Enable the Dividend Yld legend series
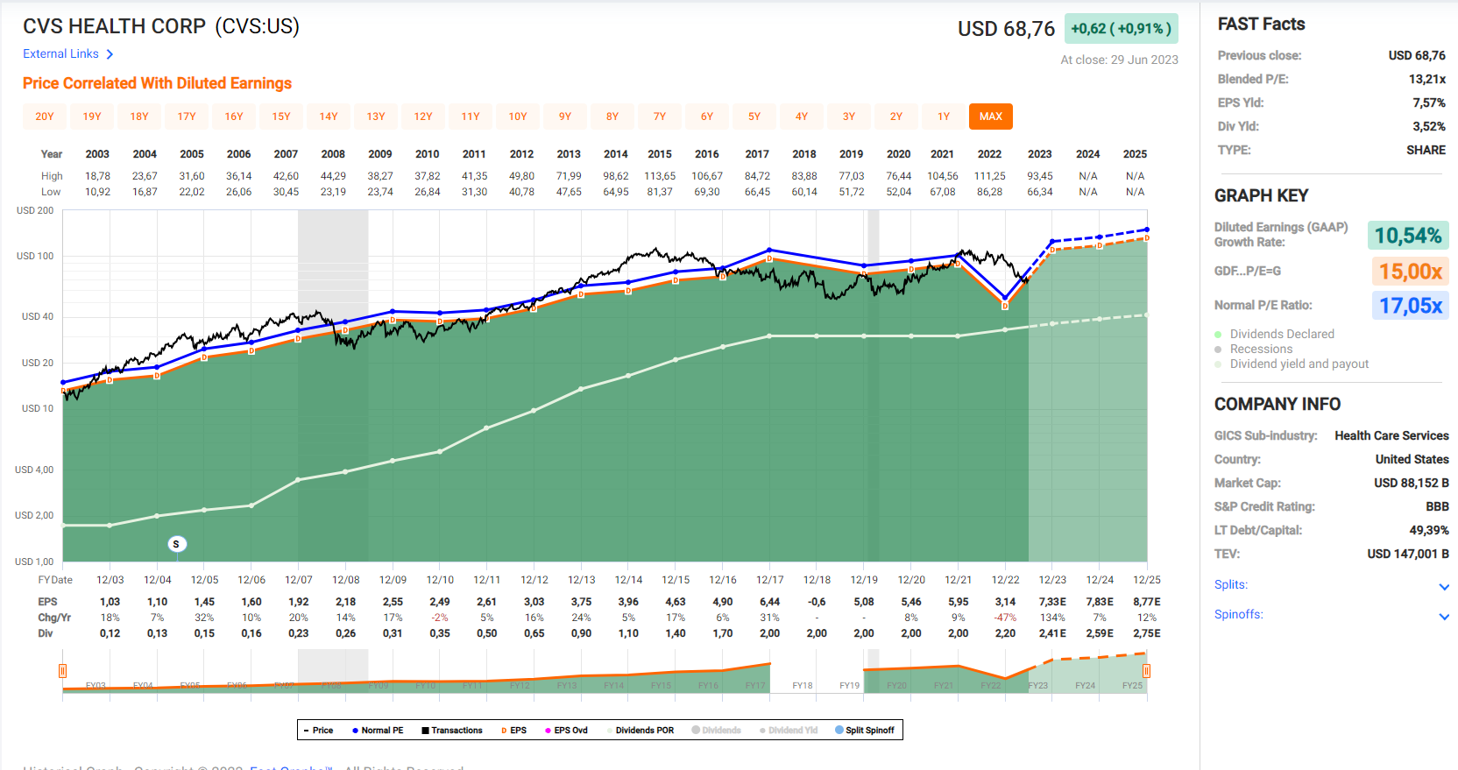 coord(789,731)
